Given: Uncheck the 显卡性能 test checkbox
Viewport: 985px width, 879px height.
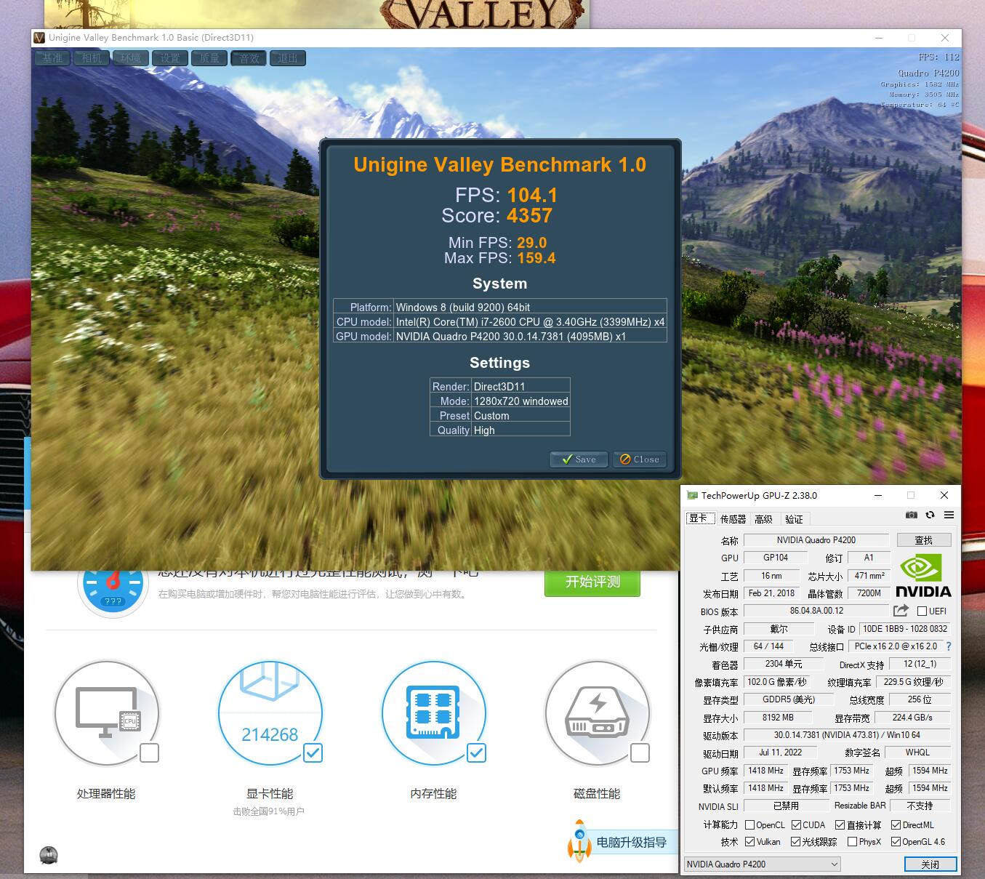Looking at the screenshot, I should 313,752.
